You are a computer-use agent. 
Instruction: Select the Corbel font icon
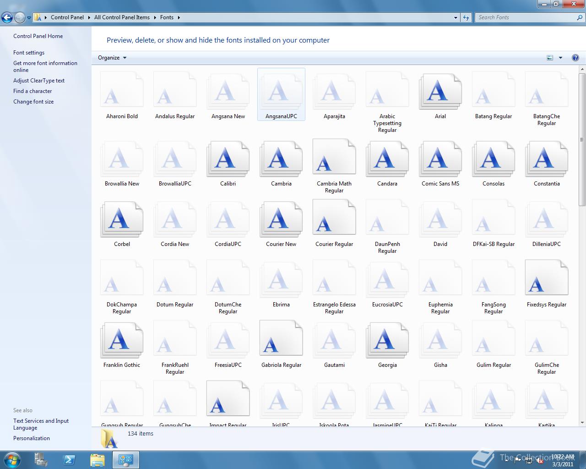tap(121, 218)
